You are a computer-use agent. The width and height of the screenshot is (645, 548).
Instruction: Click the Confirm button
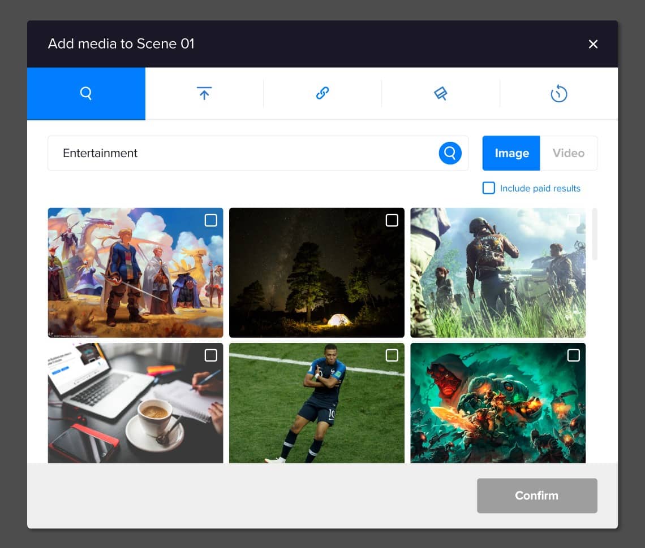(x=537, y=495)
